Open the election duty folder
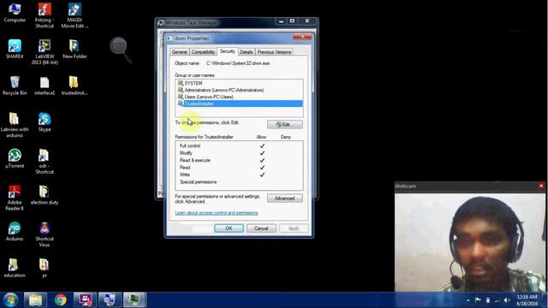Screen dimensions: 548x308 point(45,195)
